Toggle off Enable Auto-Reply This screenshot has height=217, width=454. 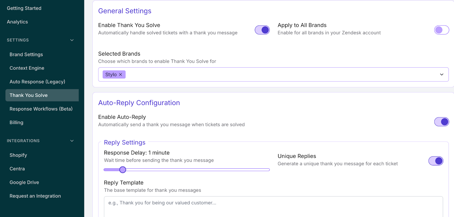(442, 122)
